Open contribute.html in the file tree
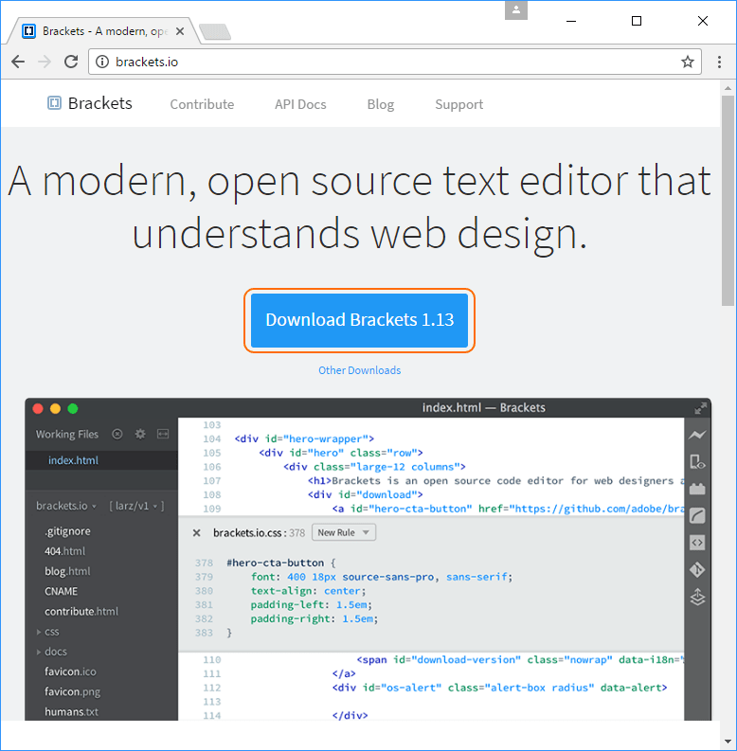 point(81,612)
